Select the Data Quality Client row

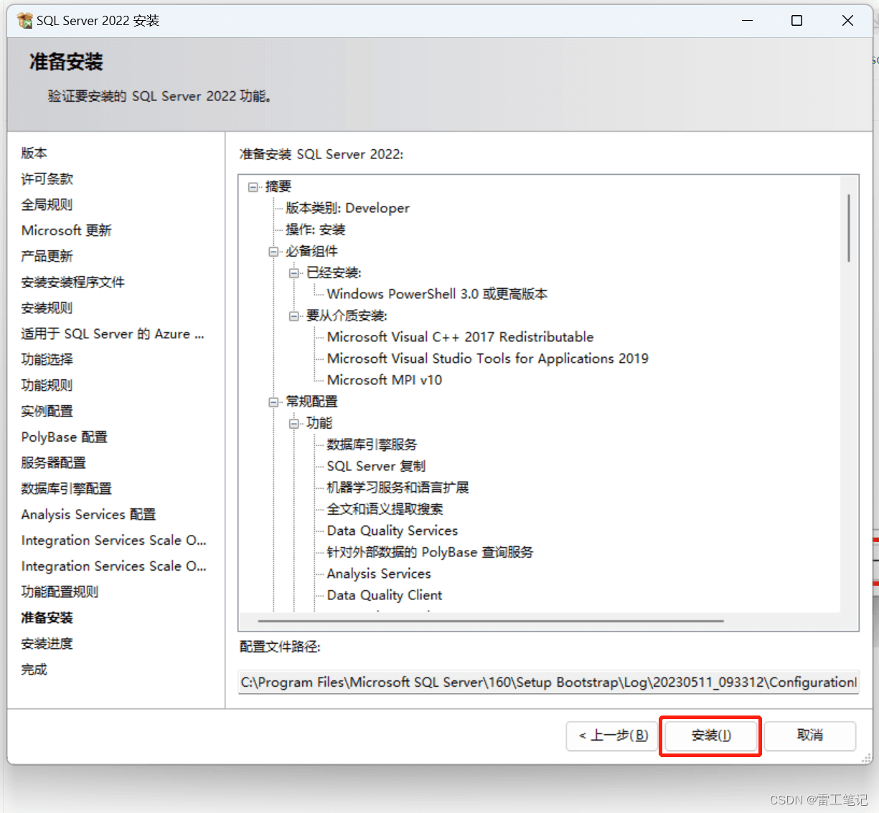coord(384,595)
